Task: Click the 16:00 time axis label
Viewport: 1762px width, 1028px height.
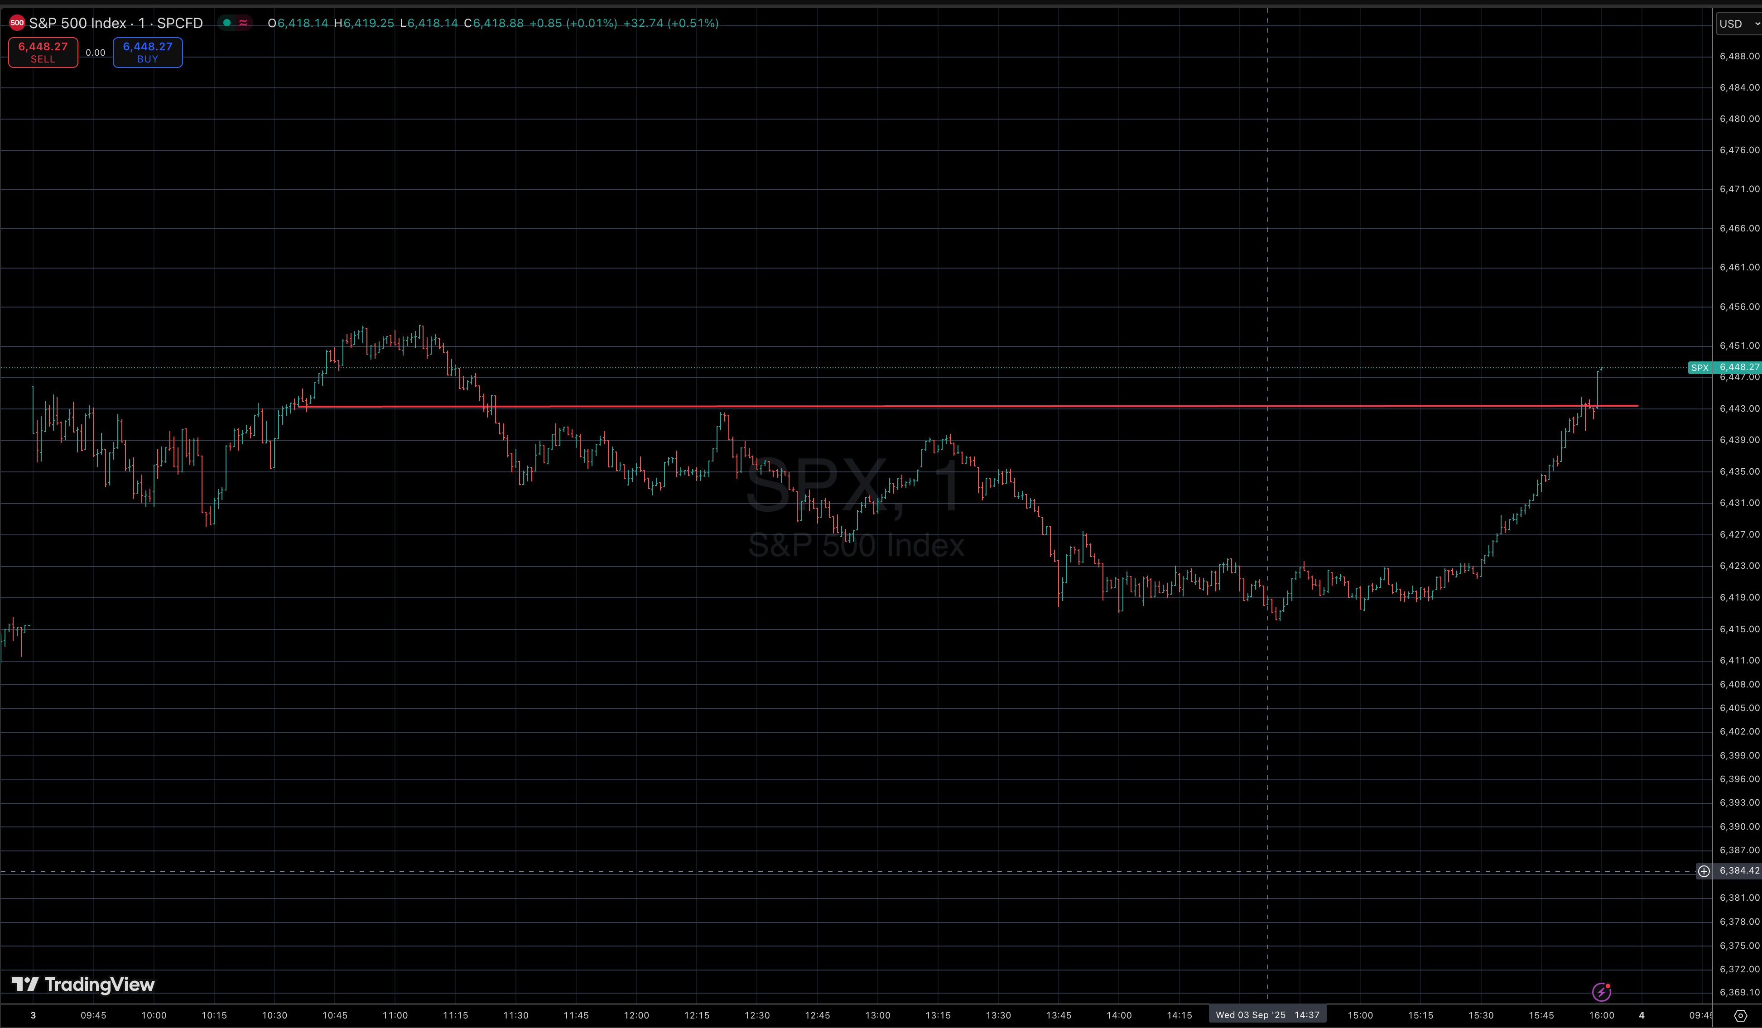Action: pos(1601,1015)
